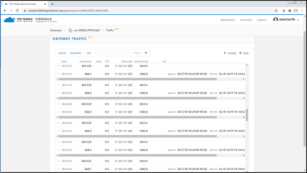Click traffic list scroll-up arrow
The width and height of the screenshot is (307, 173).
point(247,65)
